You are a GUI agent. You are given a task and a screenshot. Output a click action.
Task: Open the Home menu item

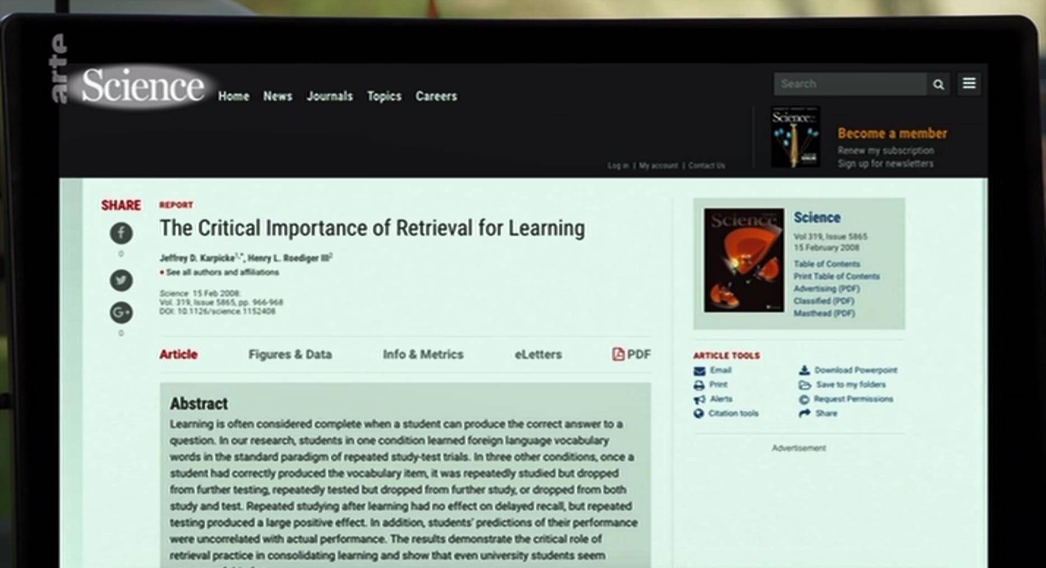pyautogui.click(x=234, y=96)
